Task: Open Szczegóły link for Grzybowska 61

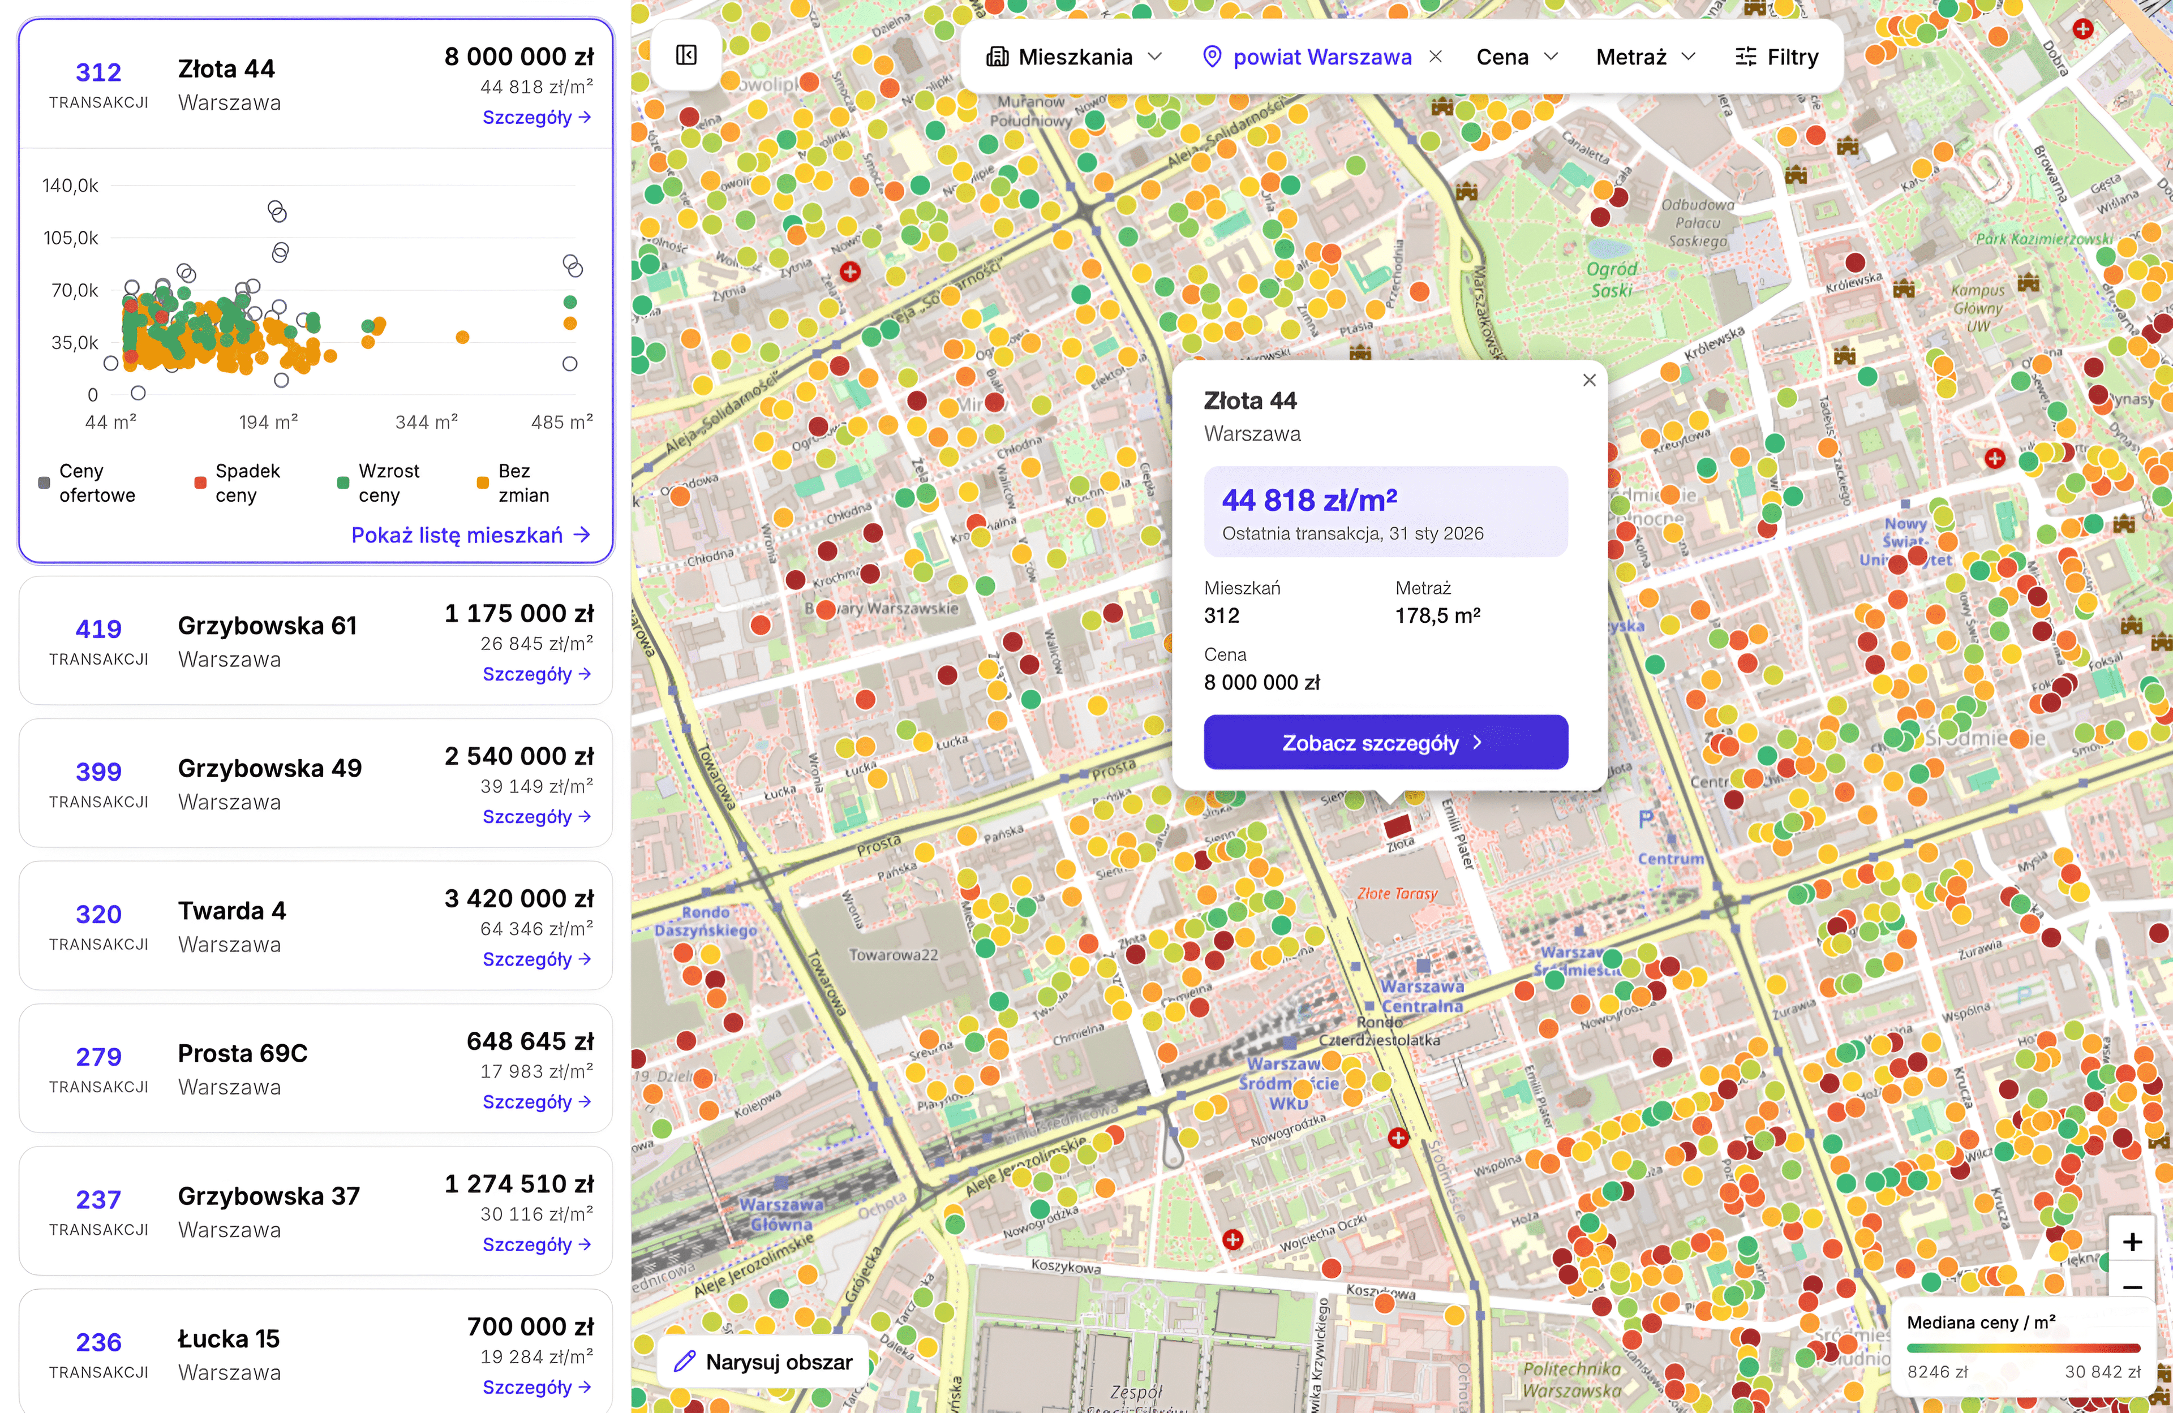Action: click(x=537, y=674)
